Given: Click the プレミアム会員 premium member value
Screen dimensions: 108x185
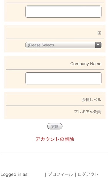Looking at the screenshot, I should point(87,112).
